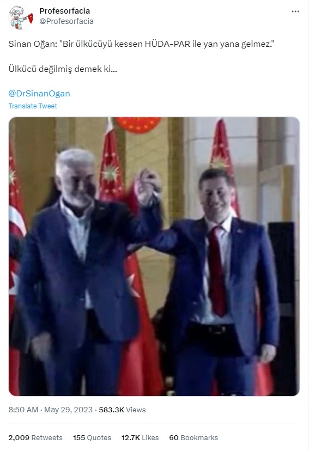Click the Profesorfacia display name
Screen dimensions: 309x451
(65, 11)
